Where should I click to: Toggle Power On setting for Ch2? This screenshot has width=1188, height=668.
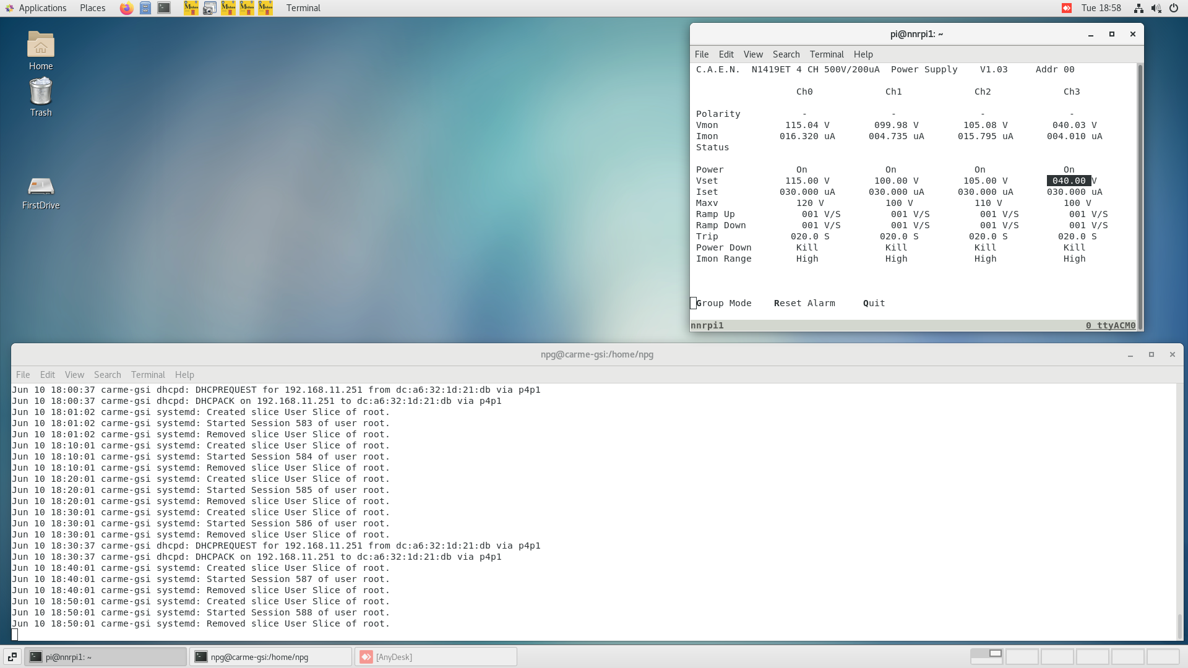[979, 169]
